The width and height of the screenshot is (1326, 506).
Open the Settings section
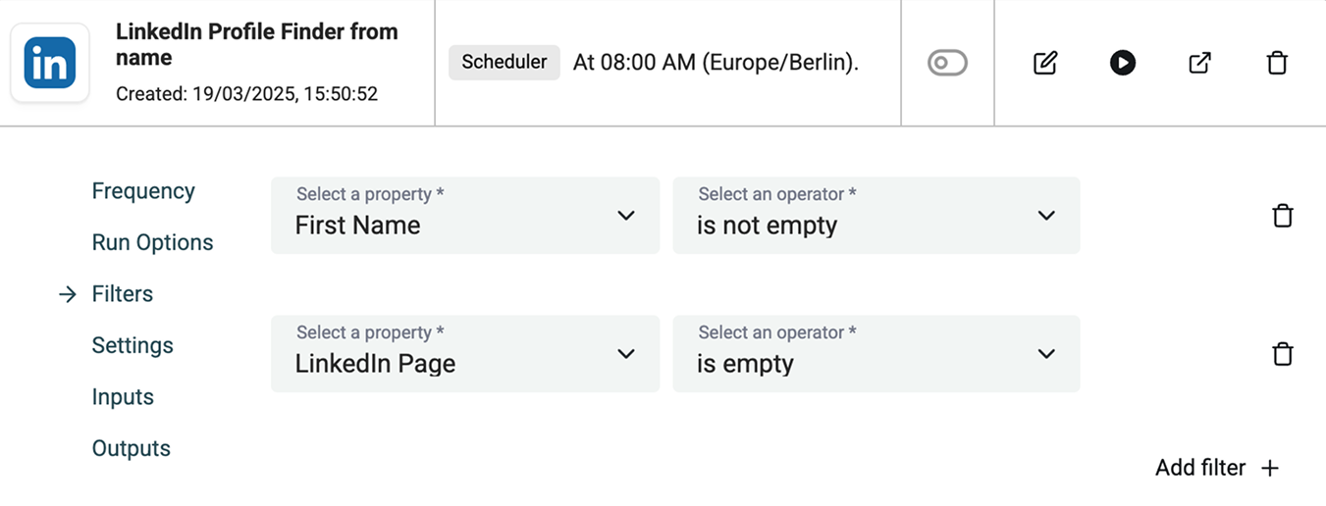[x=133, y=345]
